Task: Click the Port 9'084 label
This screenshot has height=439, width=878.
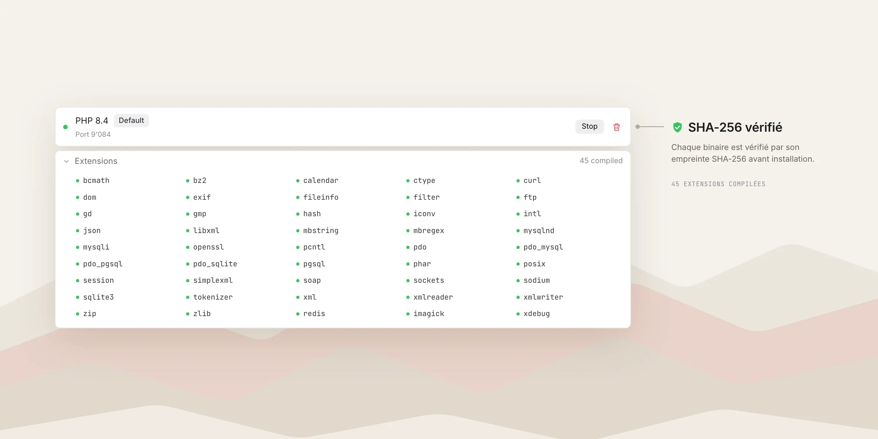Action: tap(93, 134)
